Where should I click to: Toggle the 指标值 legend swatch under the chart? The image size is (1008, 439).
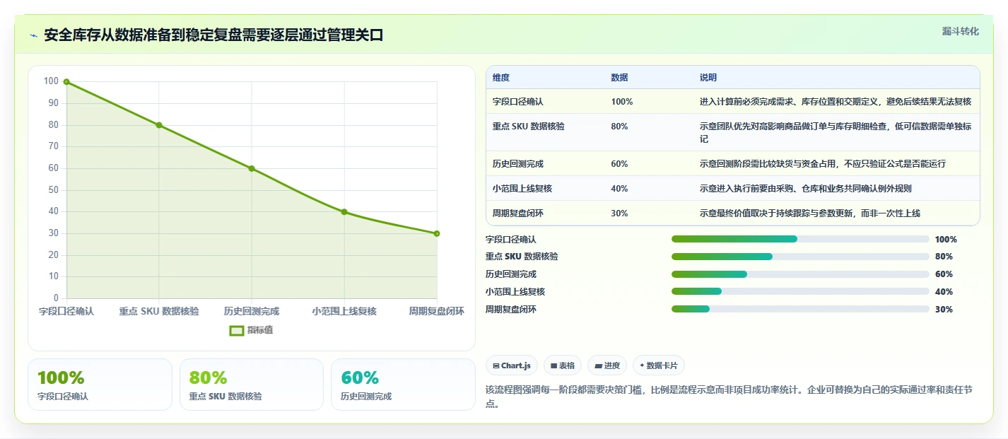click(x=238, y=330)
